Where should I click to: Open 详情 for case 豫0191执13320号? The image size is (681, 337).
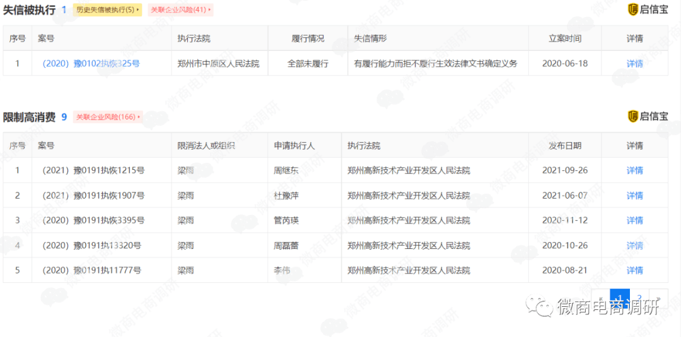coord(634,245)
